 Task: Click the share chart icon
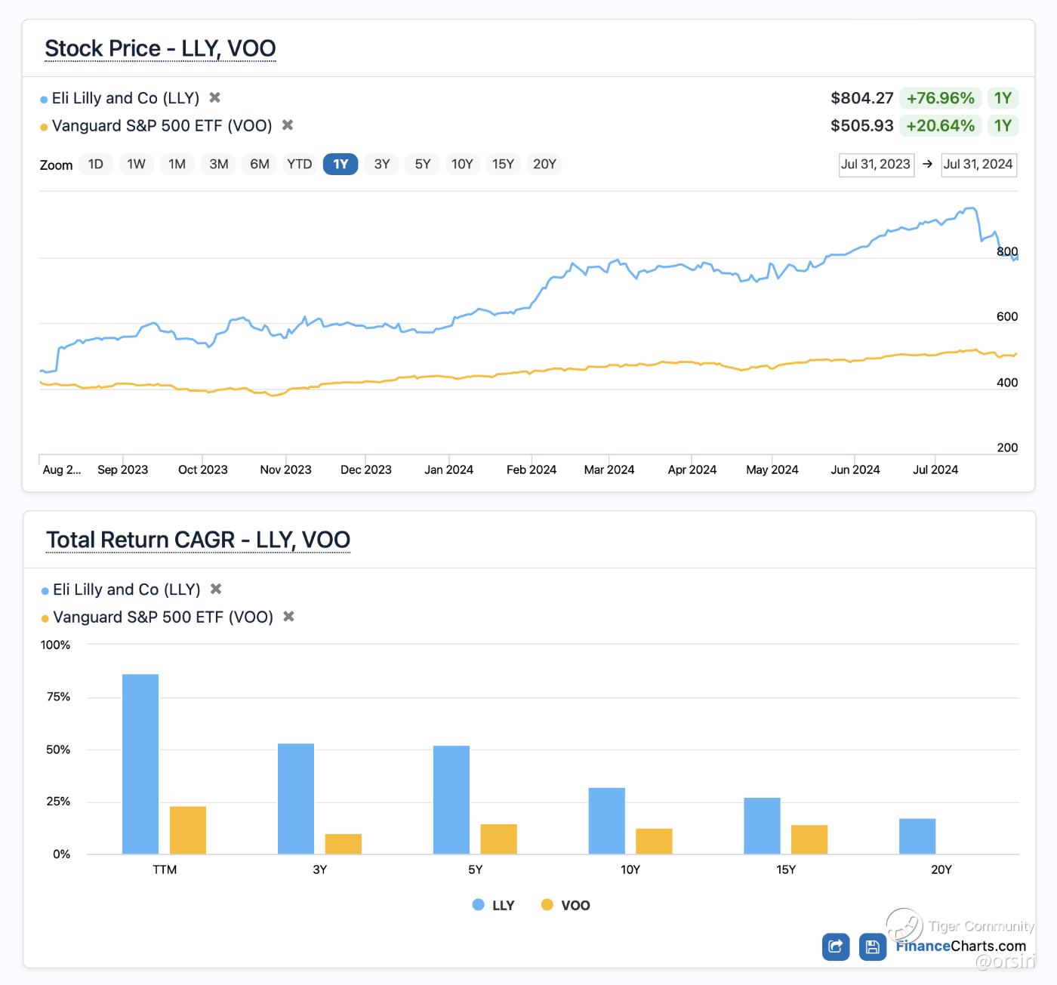[836, 947]
